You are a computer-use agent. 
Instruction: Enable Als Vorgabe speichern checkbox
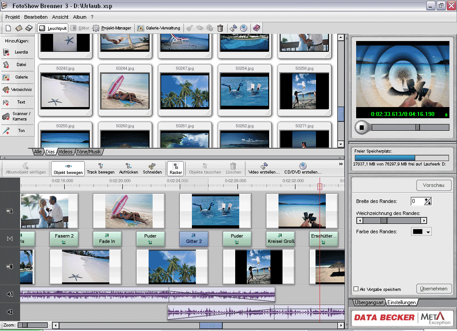click(x=356, y=289)
